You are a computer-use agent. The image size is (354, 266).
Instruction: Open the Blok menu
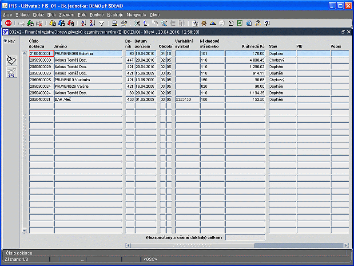click(52, 15)
